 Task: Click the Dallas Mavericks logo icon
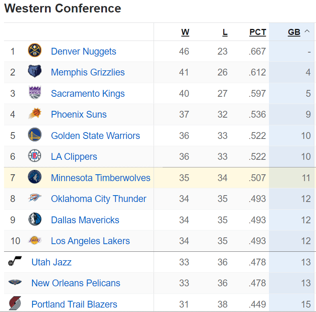coord(35,220)
